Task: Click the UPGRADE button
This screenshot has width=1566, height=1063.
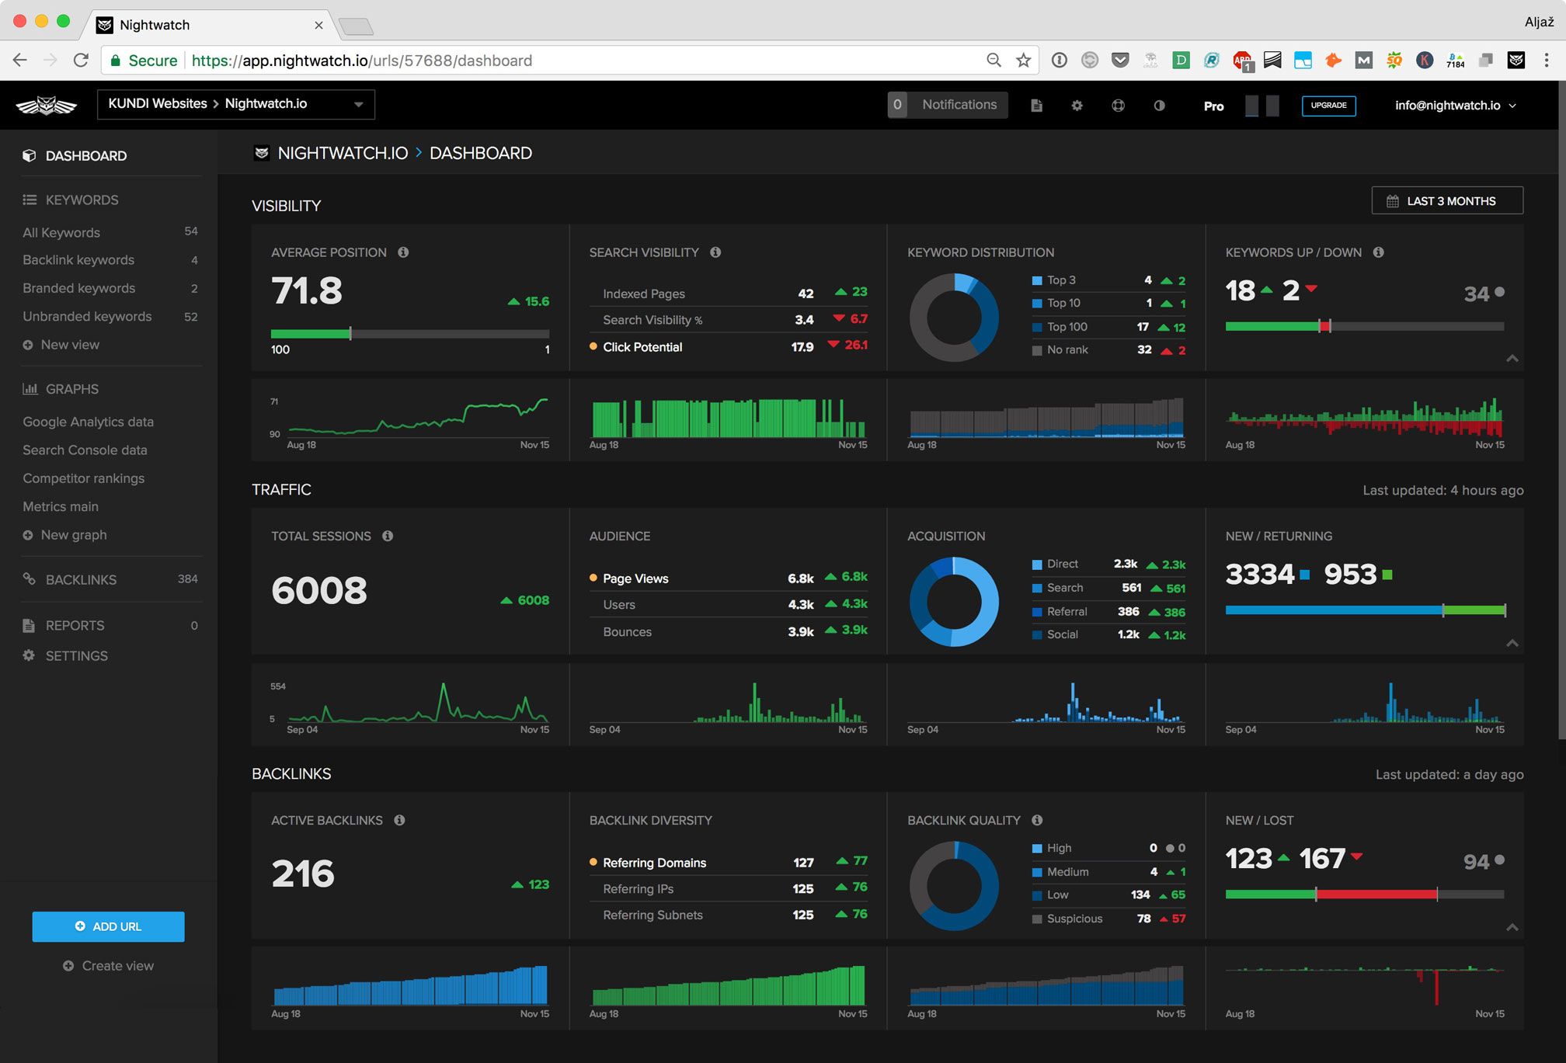Action: click(x=1329, y=105)
